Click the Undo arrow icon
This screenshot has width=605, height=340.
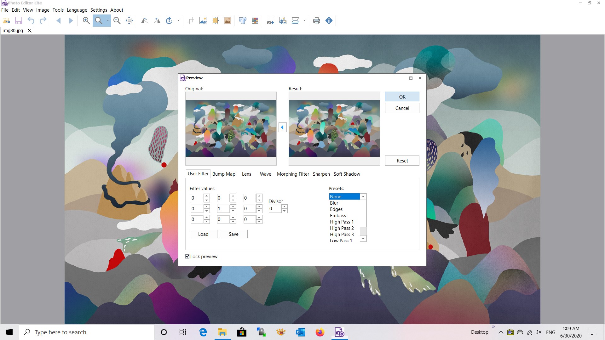[31, 21]
